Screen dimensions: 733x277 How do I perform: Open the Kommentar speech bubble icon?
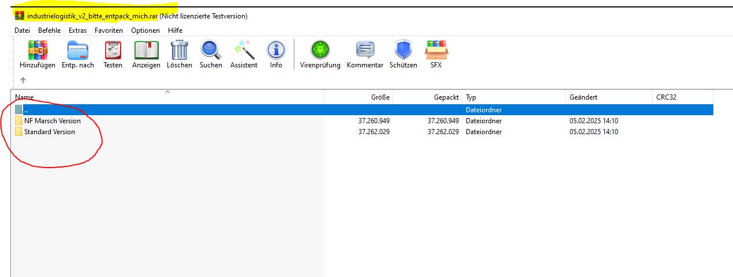coord(365,50)
